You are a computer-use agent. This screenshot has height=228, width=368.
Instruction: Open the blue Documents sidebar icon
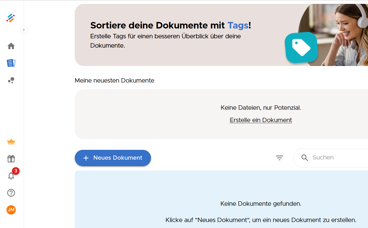click(x=11, y=63)
